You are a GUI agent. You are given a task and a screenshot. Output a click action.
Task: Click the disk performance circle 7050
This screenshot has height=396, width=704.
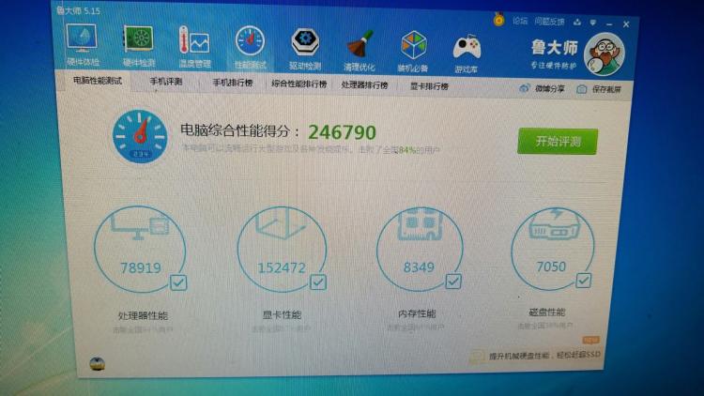click(552, 249)
